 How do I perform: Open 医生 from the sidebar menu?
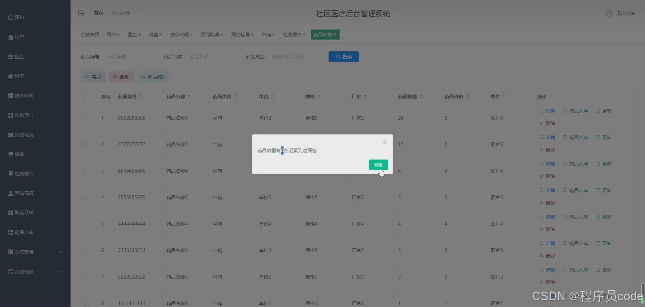coord(19,57)
